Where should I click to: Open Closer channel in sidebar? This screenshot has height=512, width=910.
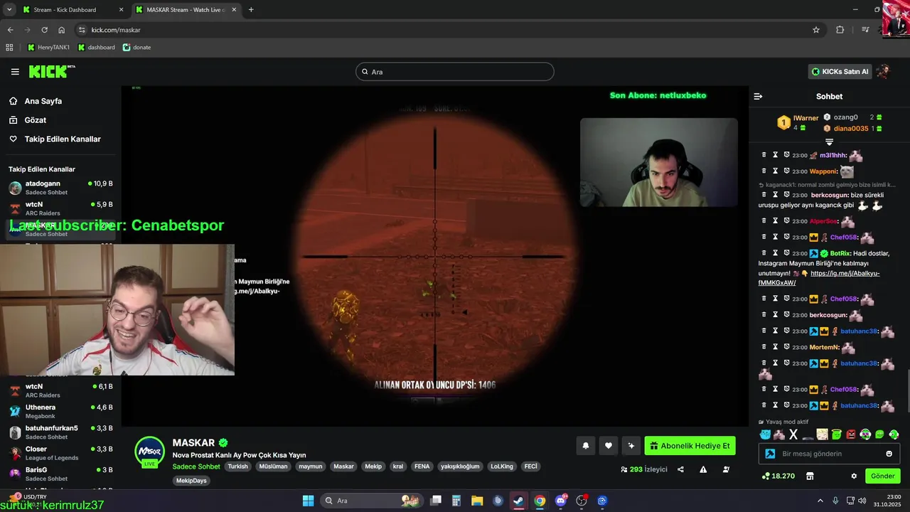60,453
